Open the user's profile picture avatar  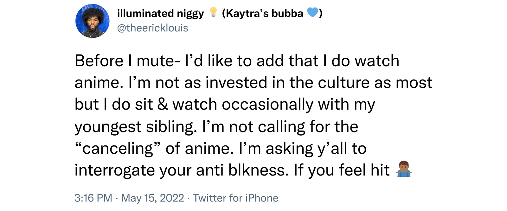point(93,21)
